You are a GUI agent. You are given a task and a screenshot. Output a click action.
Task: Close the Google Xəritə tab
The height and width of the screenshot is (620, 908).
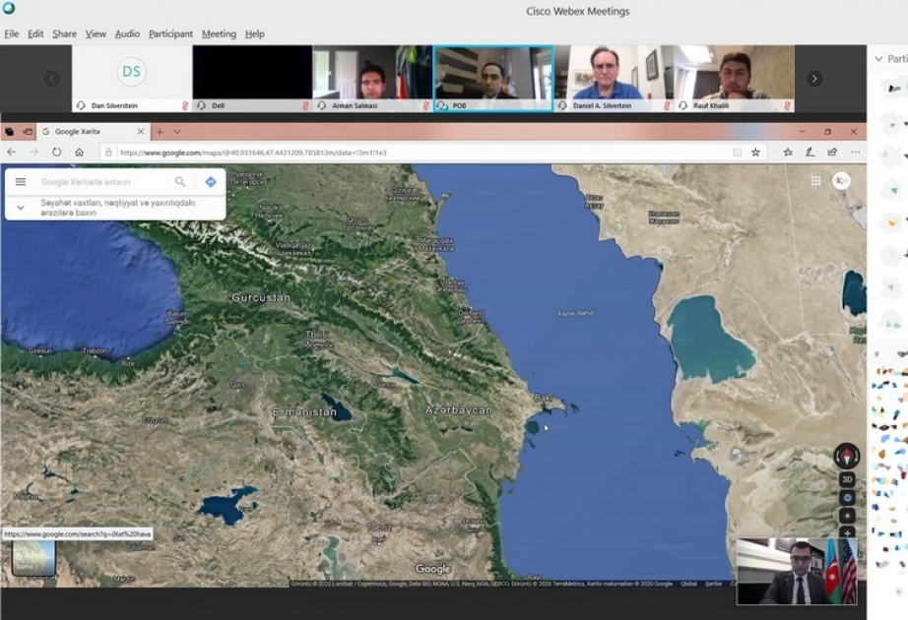coord(141,132)
